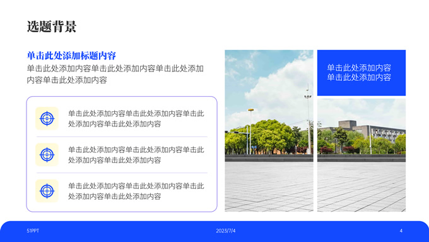
Task: Click the first target icon in the list box
Action: (47, 118)
